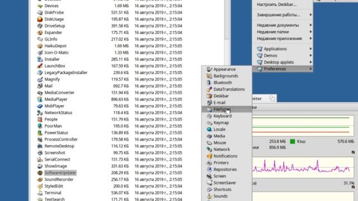This screenshot has height=201, width=358.
Task: Select the StyledEdit application icon
Action: tap(40, 186)
